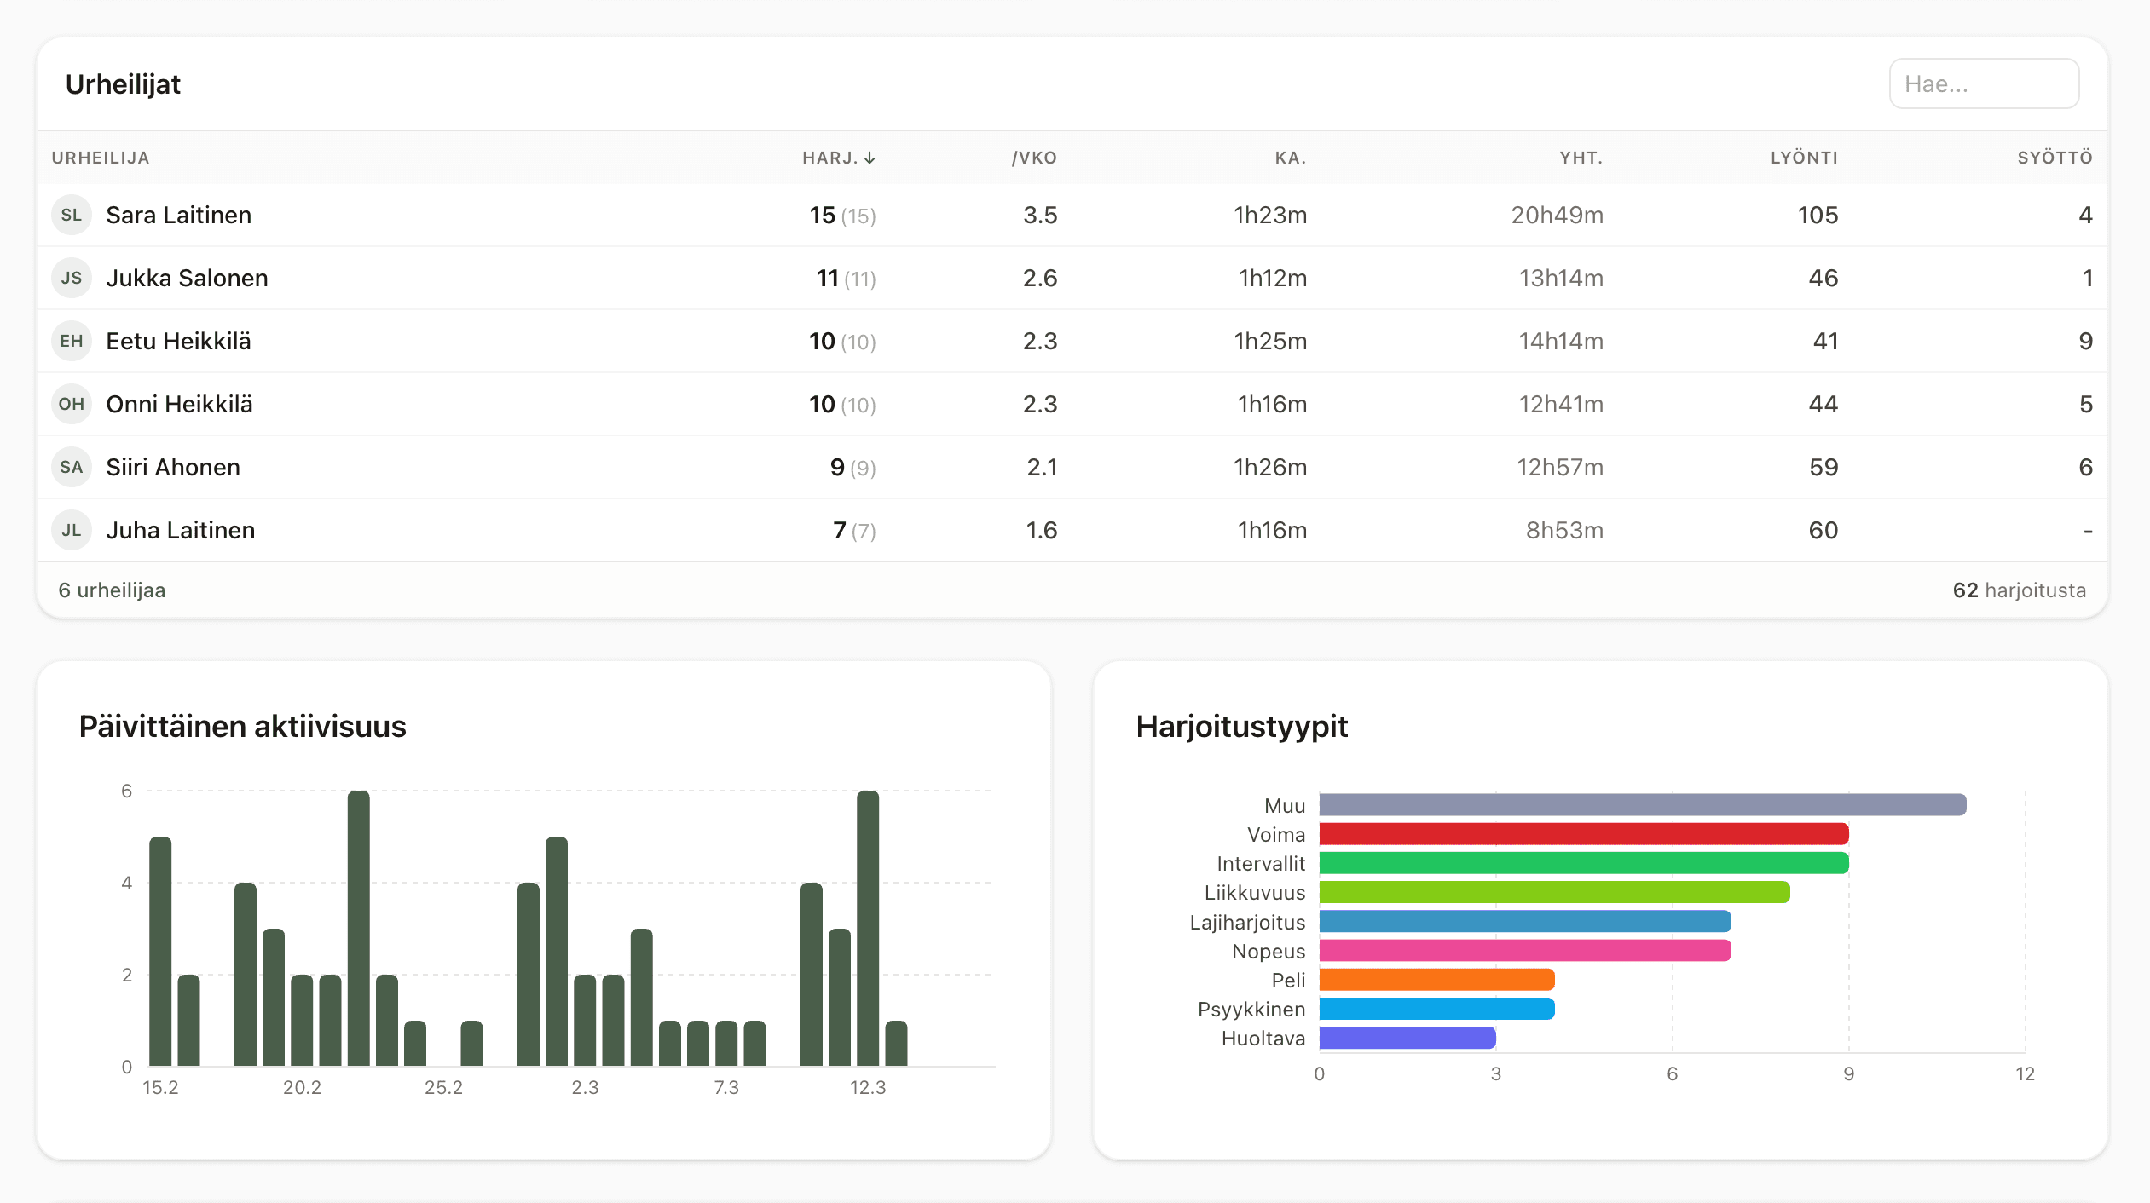Sort the table by /VKO column

tap(1034, 158)
